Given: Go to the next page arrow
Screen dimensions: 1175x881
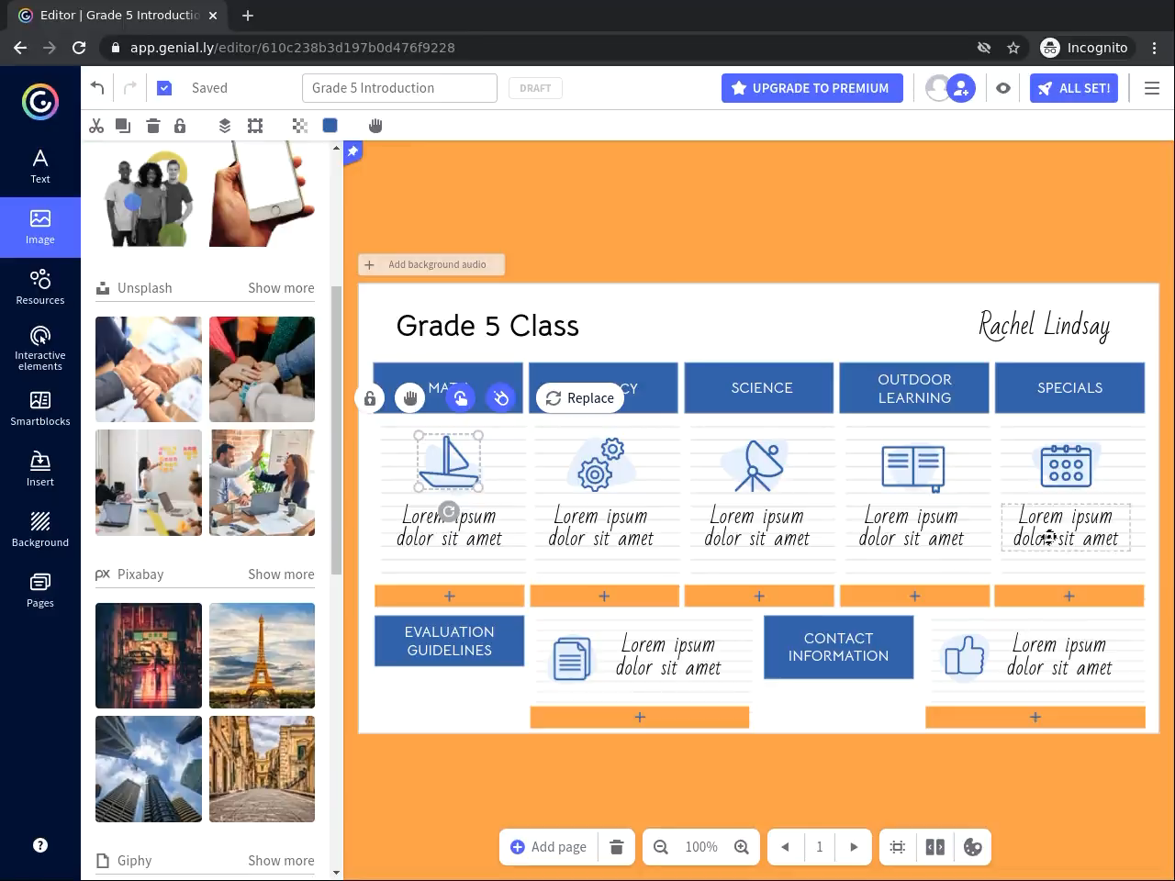Looking at the screenshot, I should [854, 847].
